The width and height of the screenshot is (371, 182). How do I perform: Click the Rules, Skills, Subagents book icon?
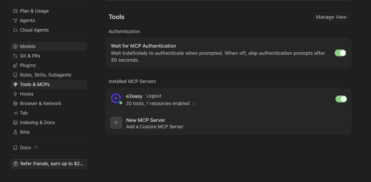15,75
